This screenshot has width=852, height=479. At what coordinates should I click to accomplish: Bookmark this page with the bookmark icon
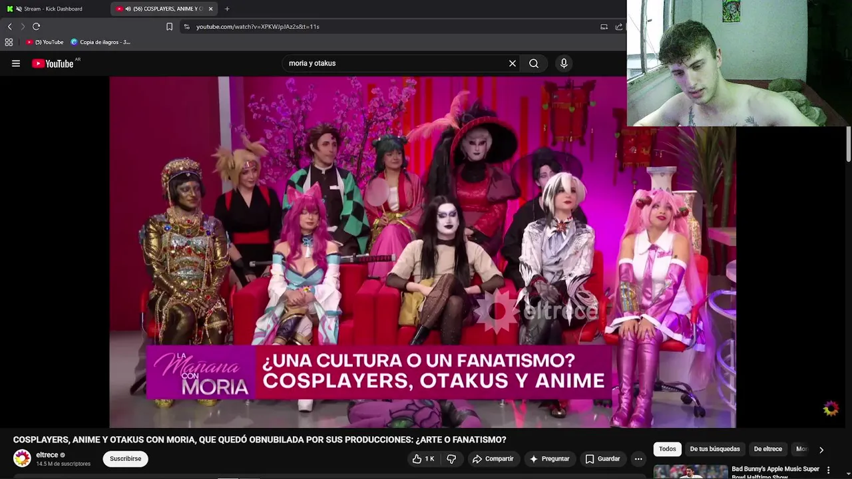coord(169,27)
